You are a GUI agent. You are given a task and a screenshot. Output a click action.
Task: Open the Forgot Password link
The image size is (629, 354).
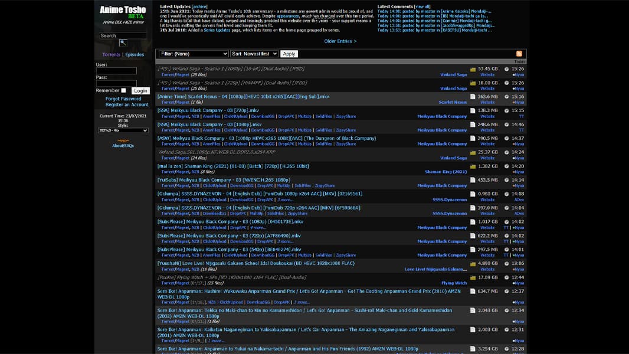click(x=123, y=99)
